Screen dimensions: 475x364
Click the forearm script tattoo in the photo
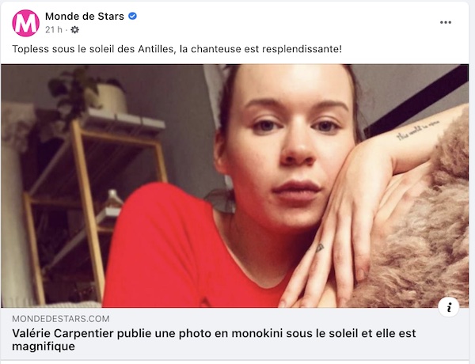(418, 131)
